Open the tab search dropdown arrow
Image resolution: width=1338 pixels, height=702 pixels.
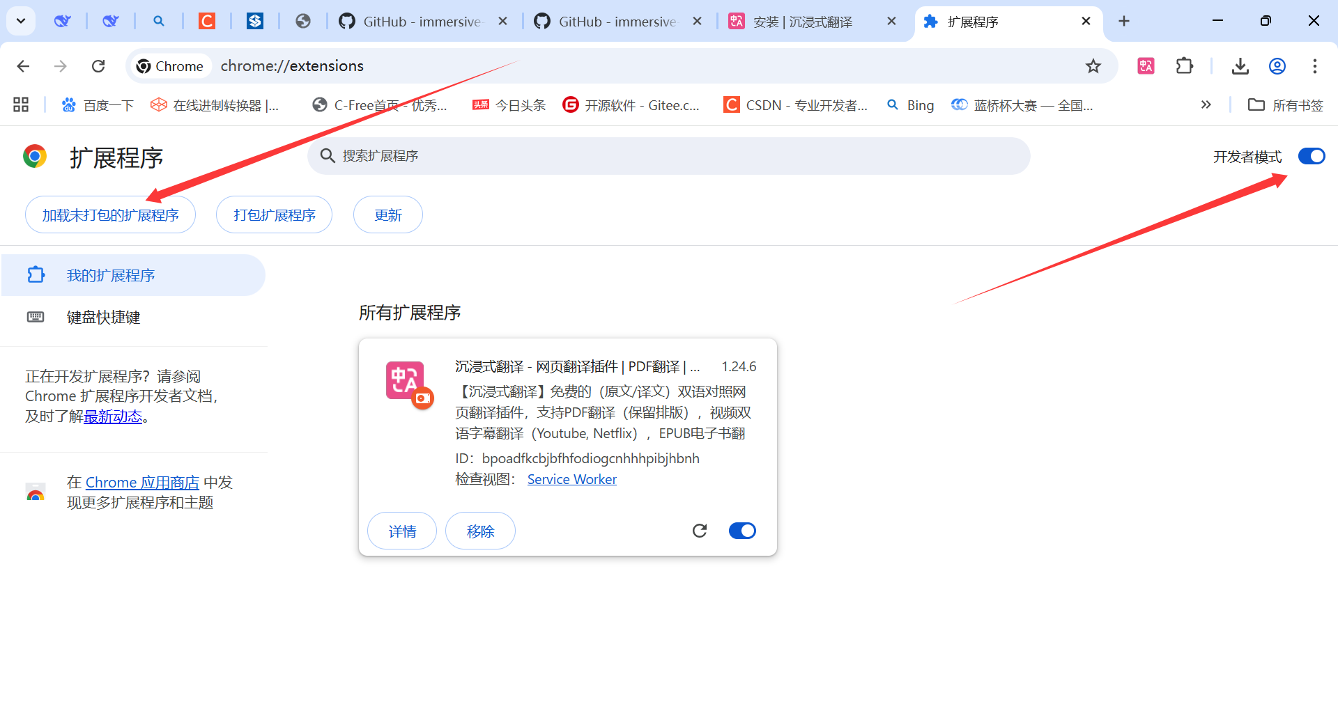point(21,21)
